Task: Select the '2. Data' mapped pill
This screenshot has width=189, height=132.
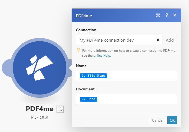Action: (x=88, y=99)
